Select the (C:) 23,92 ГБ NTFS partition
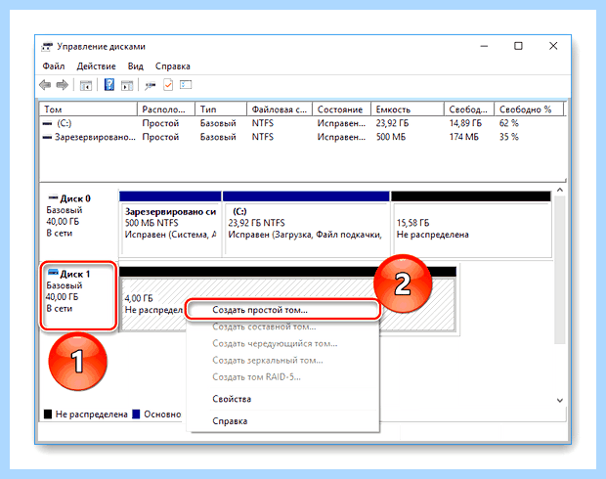This screenshot has height=479, width=606. 306,224
